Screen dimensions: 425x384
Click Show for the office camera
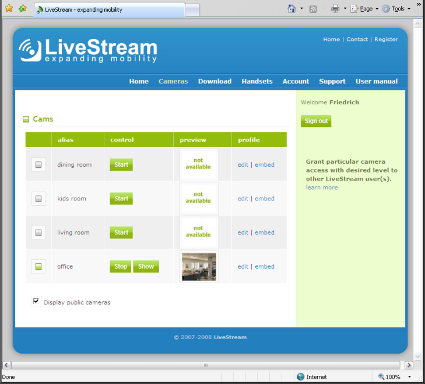click(x=146, y=266)
